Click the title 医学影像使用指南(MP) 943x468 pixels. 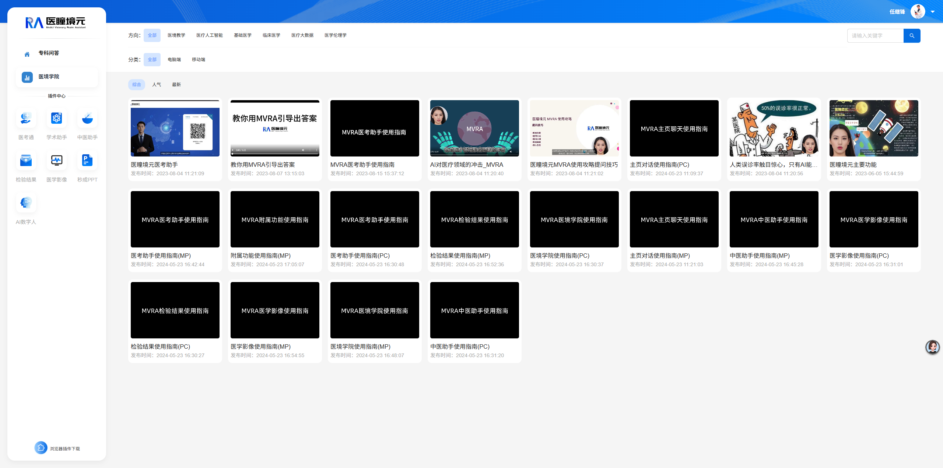[260, 346]
